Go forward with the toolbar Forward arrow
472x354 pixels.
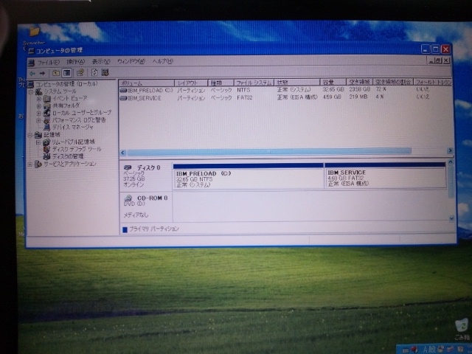pyautogui.click(x=43, y=73)
